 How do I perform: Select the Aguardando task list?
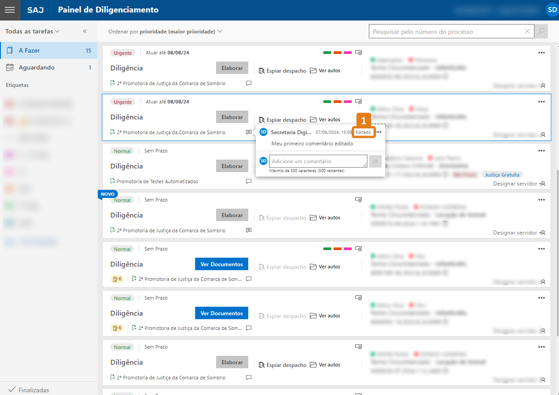click(x=48, y=67)
